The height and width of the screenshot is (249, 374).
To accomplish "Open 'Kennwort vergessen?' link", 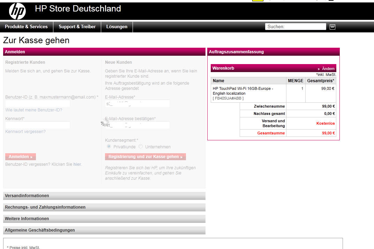I will 25,132.
